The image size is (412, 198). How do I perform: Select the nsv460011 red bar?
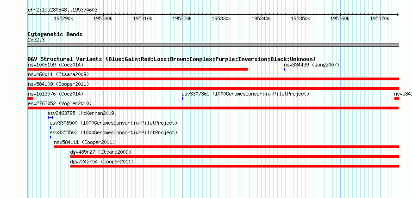point(213,79)
